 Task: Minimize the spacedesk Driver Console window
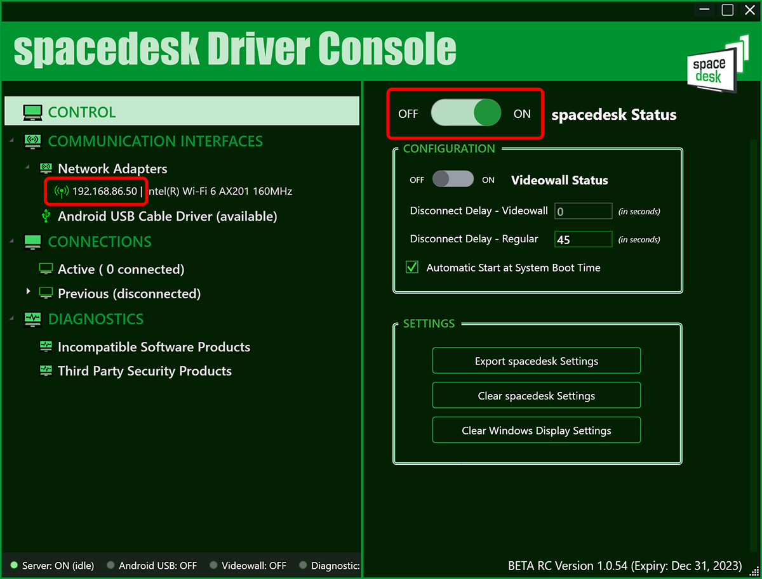705,10
